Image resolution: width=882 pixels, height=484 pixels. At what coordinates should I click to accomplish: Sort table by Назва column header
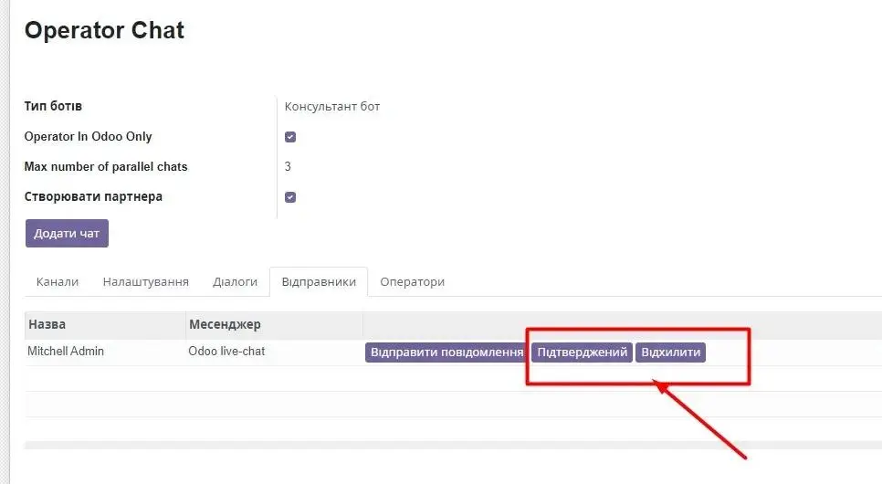[47, 324]
